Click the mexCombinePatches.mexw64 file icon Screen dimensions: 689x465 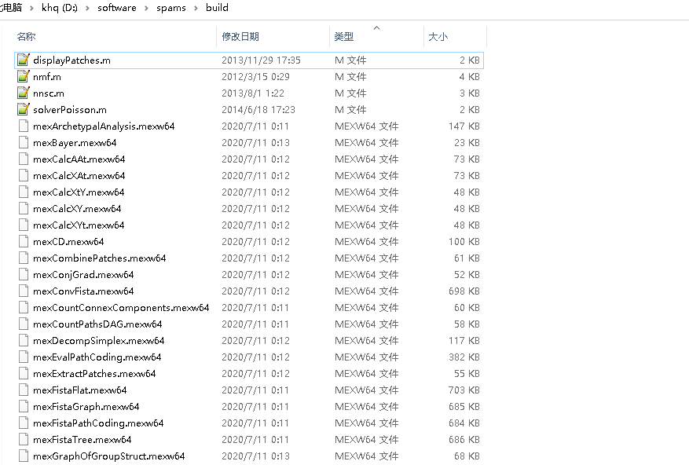(x=24, y=258)
